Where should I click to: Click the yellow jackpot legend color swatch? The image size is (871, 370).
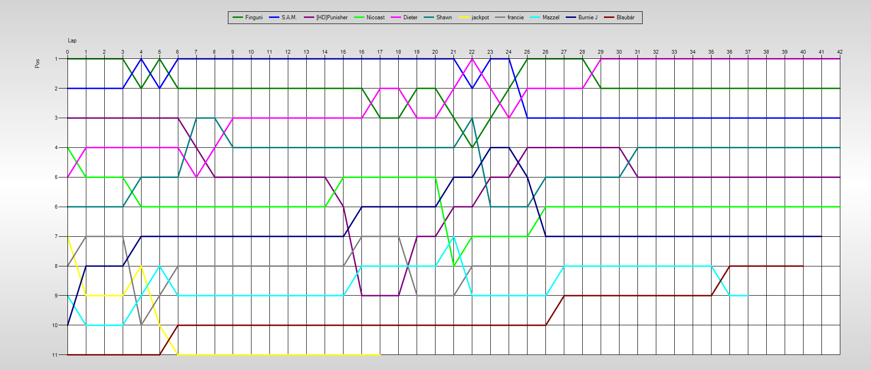coord(464,17)
